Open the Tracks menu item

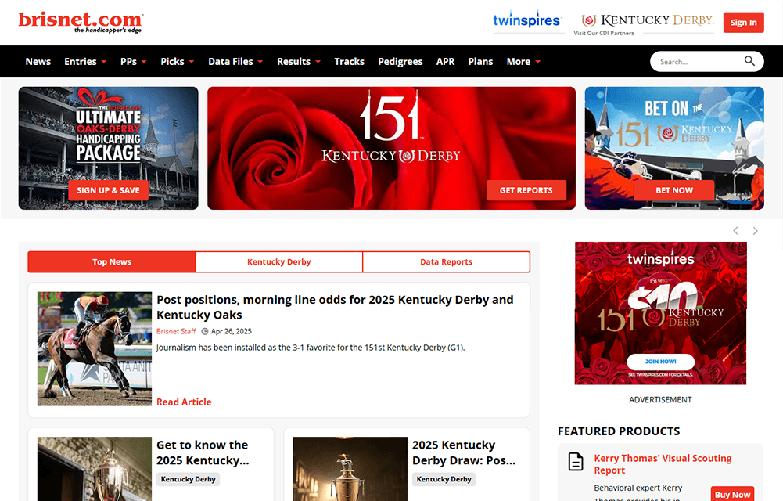(x=349, y=61)
